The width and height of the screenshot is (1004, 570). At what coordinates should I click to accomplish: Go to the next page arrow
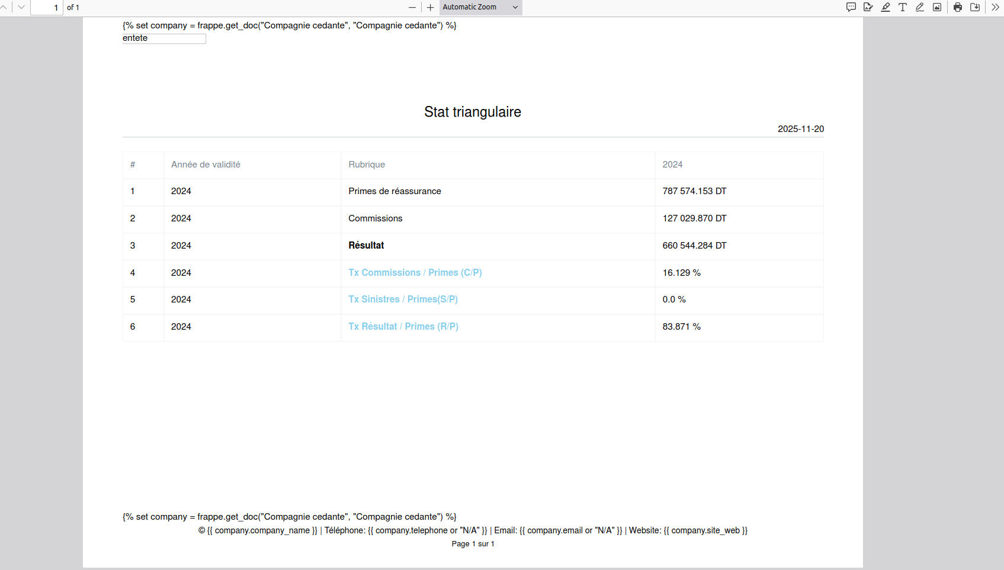[21, 7]
